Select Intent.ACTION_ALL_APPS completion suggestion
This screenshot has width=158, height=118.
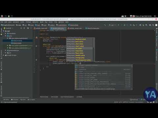pyautogui.click(x=103, y=76)
